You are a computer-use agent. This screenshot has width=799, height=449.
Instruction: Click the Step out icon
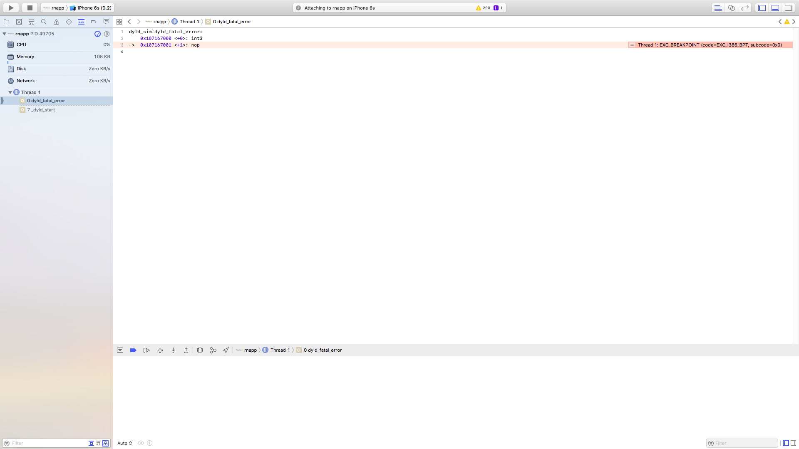point(186,350)
